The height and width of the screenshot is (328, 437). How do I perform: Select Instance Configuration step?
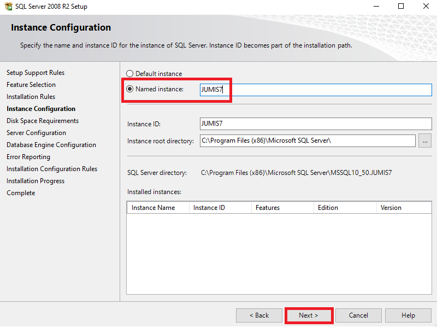pos(41,109)
